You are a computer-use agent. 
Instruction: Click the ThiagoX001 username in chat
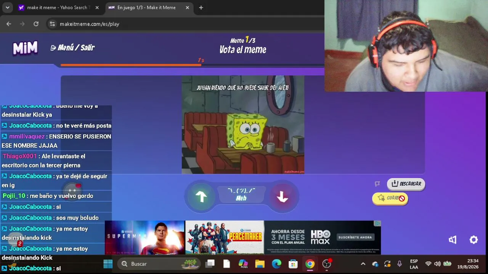(x=20, y=156)
